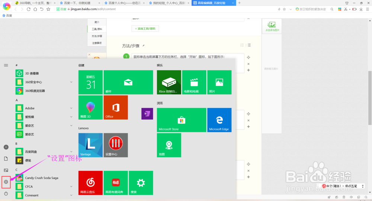Click the browser back arrow
Viewport: 372px width, 201px height.
[x=15, y=9]
